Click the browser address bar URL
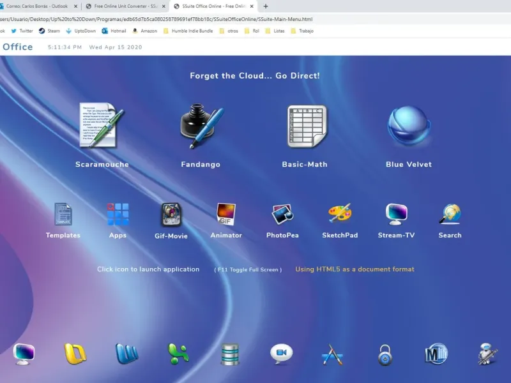The image size is (511, 383). click(x=156, y=19)
